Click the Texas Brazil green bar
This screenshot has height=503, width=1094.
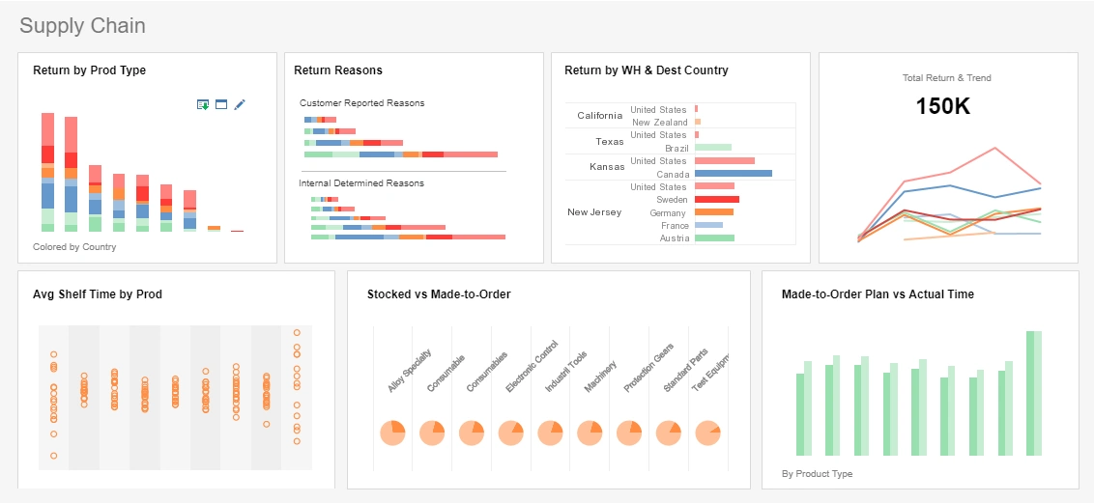(712, 149)
